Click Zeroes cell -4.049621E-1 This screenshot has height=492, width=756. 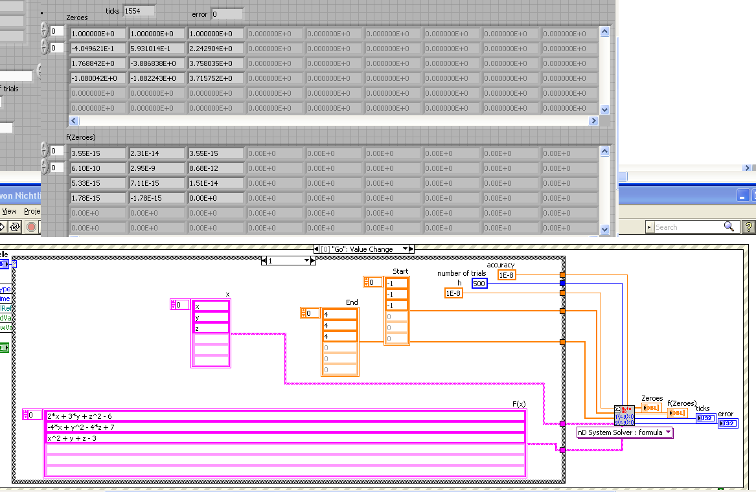[98, 48]
